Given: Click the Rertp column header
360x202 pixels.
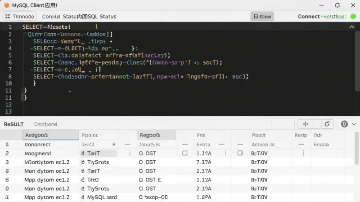Looking at the screenshot, I should point(301,136).
